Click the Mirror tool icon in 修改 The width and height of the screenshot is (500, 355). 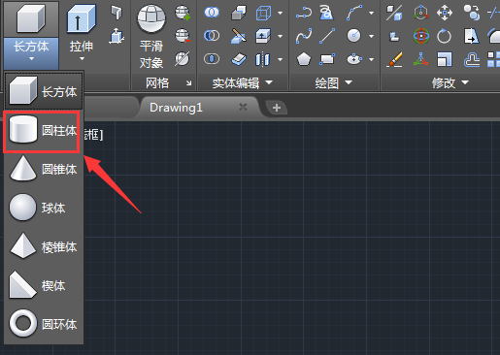pyautogui.click(x=472, y=36)
